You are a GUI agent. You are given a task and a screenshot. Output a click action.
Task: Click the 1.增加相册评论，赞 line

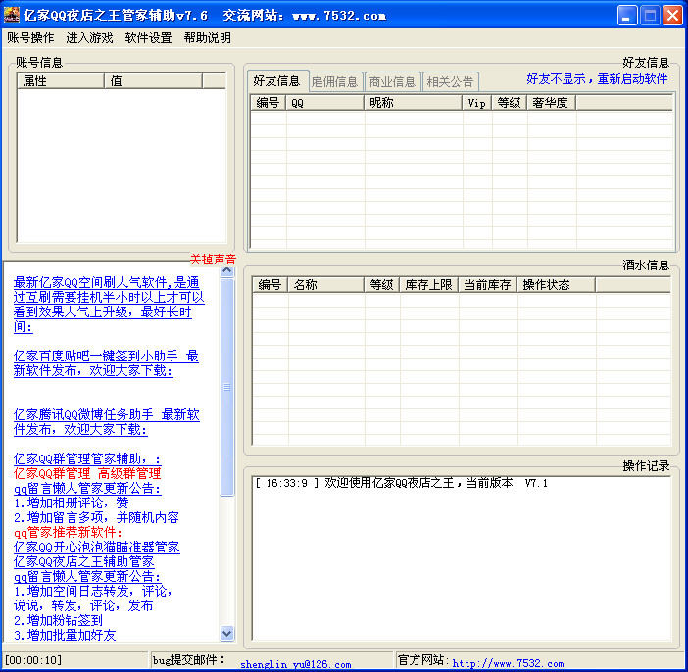click(72, 503)
